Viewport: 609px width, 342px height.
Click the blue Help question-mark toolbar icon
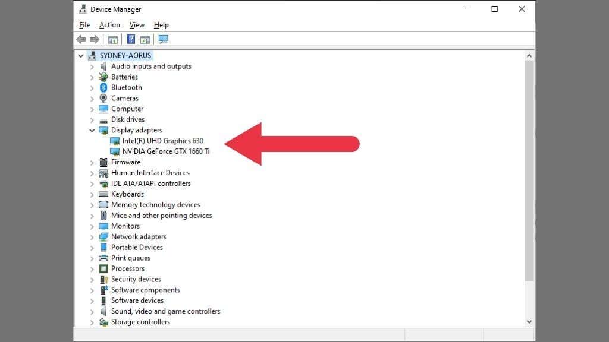(131, 39)
